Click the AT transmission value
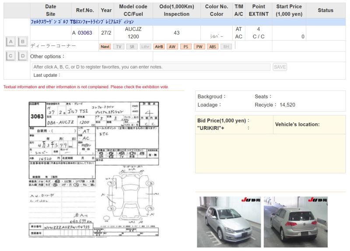The height and width of the screenshot is (251, 350). [x=238, y=29]
